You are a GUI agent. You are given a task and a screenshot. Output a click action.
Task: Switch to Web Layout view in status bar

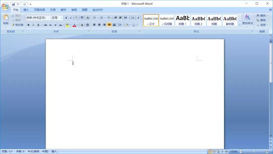(x=218, y=151)
